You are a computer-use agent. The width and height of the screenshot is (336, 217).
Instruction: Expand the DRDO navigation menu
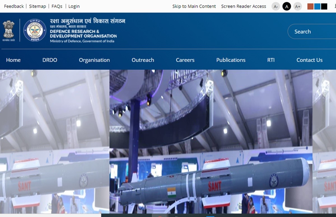click(x=50, y=60)
